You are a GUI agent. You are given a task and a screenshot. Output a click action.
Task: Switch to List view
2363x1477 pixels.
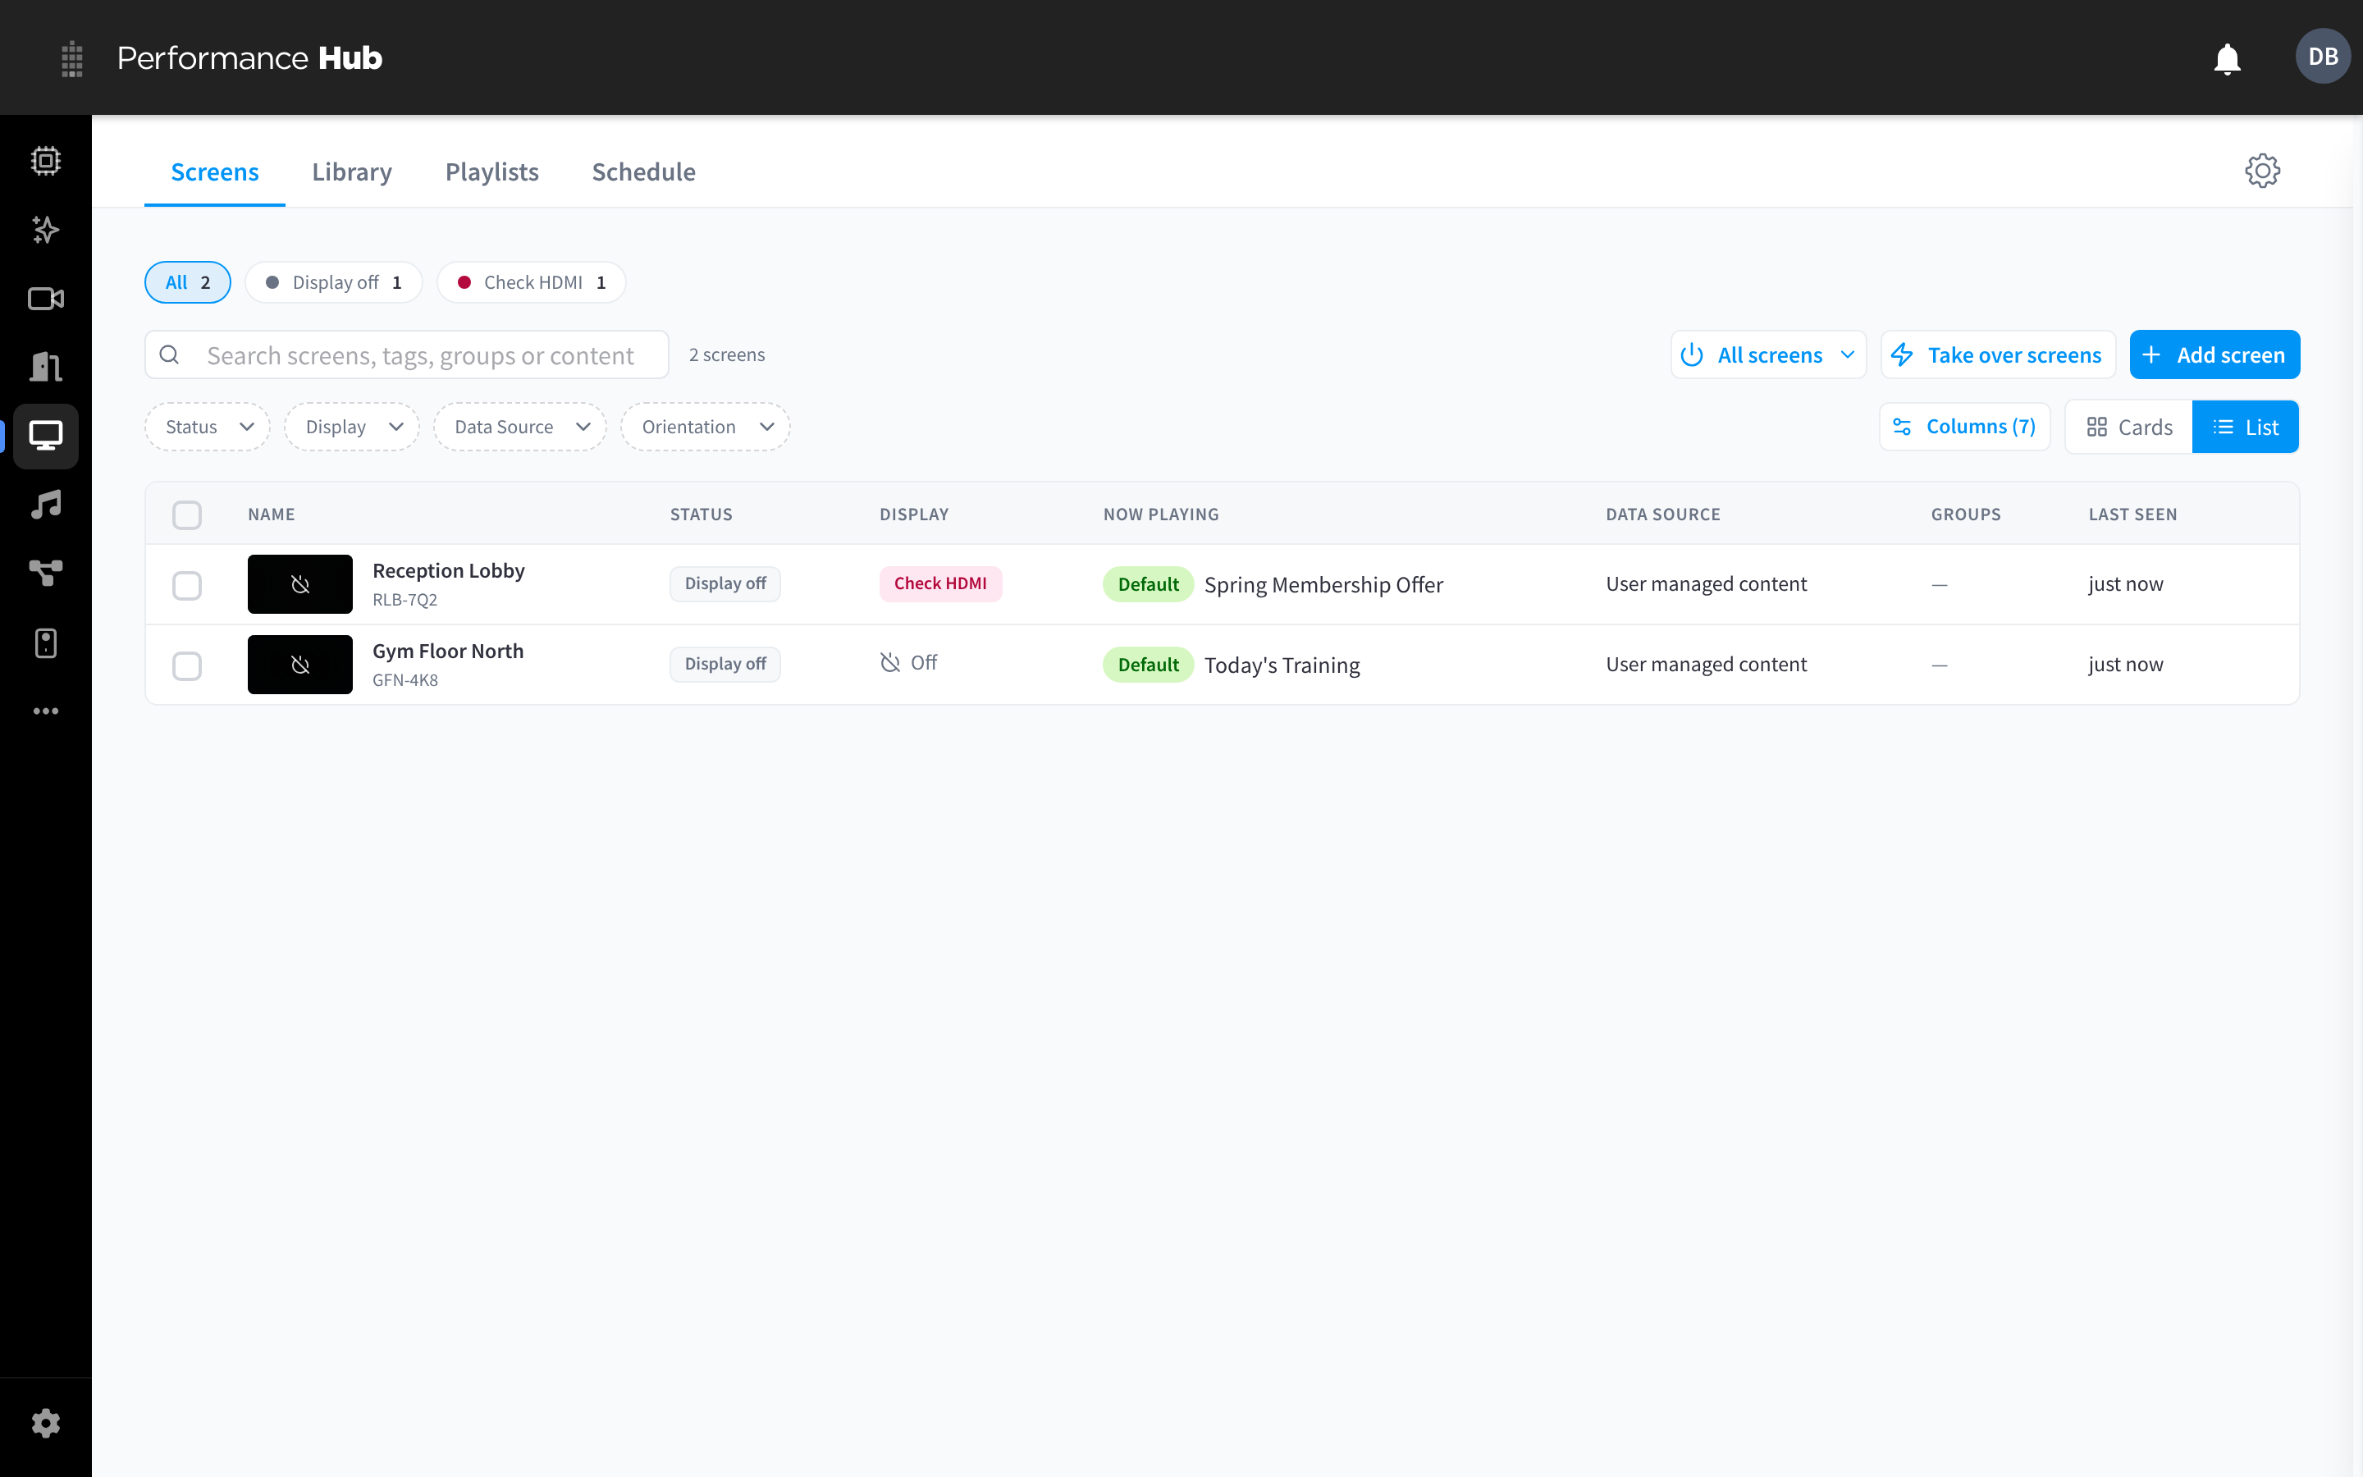click(2245, 427)
